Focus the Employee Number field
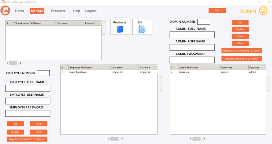 coord(43,73)
